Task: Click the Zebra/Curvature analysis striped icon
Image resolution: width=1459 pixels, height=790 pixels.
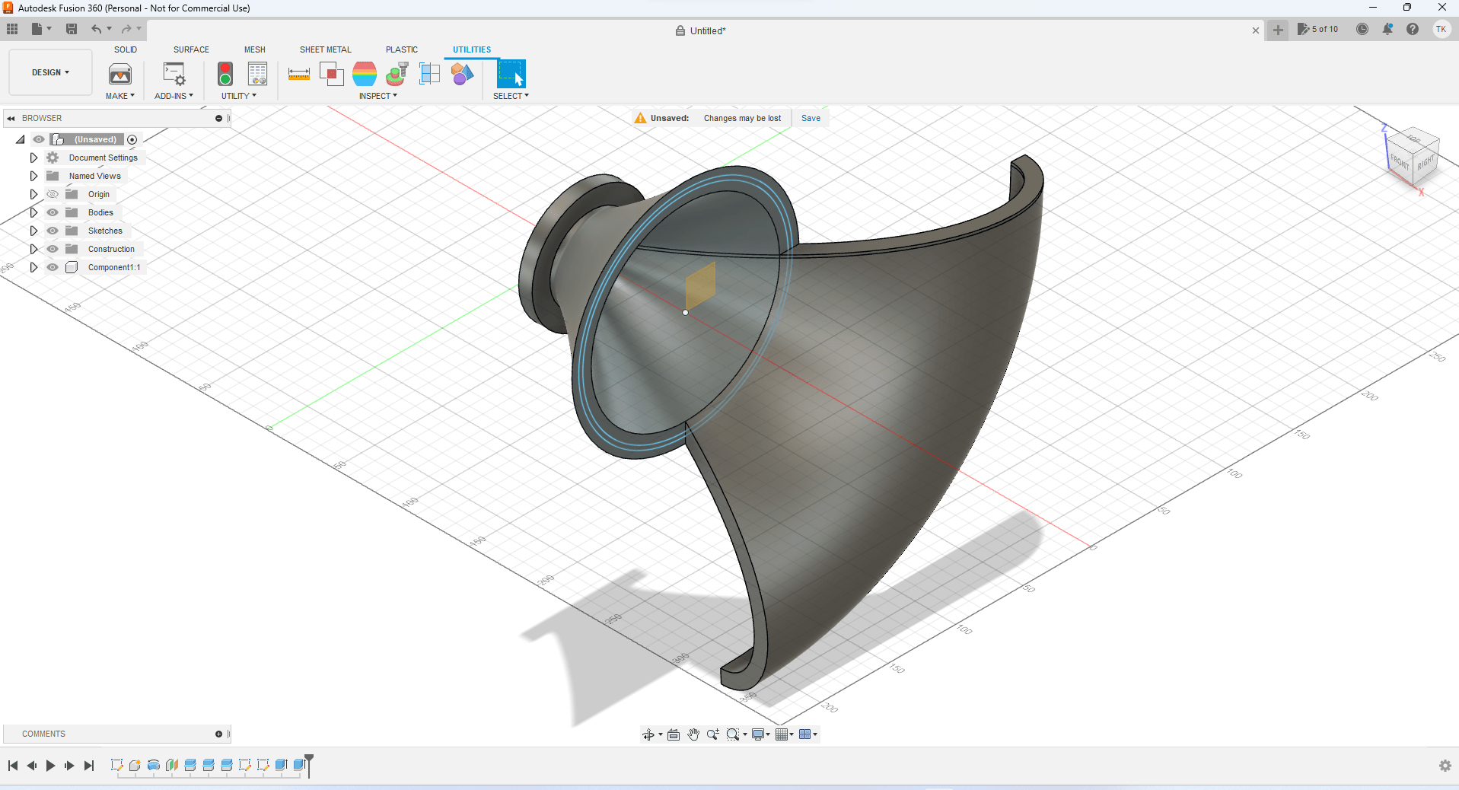Action: point(365,74)
